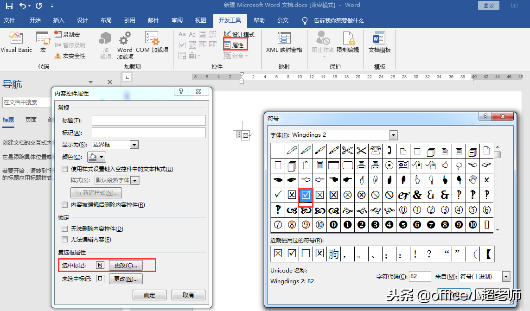Click Cancel (取消) in properties dialog
The image size is (530, 311).
(188, 295)
